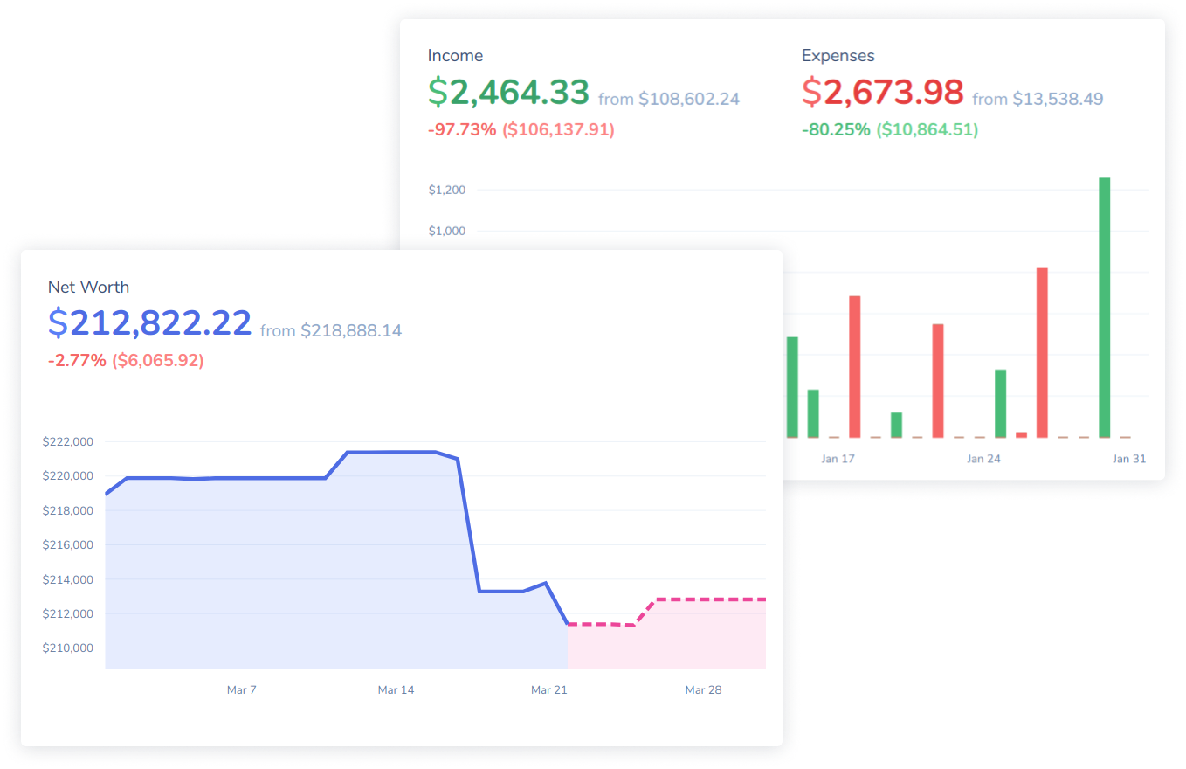Click the Mar 21 axis label
The height and width of the screenshot is (769, 1186).
(x=549, y=690)
